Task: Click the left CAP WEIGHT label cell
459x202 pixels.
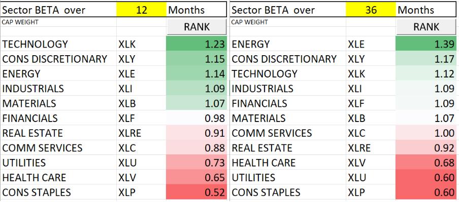Action: (x=58, y=22)
